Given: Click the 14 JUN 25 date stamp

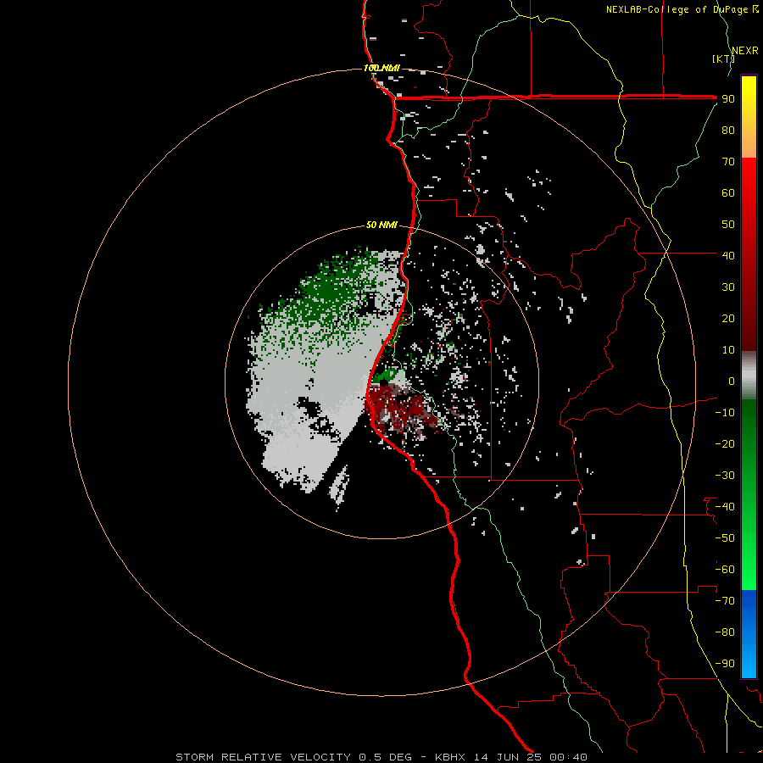Looking at the screenshot, I should click(x=508, y=757).
